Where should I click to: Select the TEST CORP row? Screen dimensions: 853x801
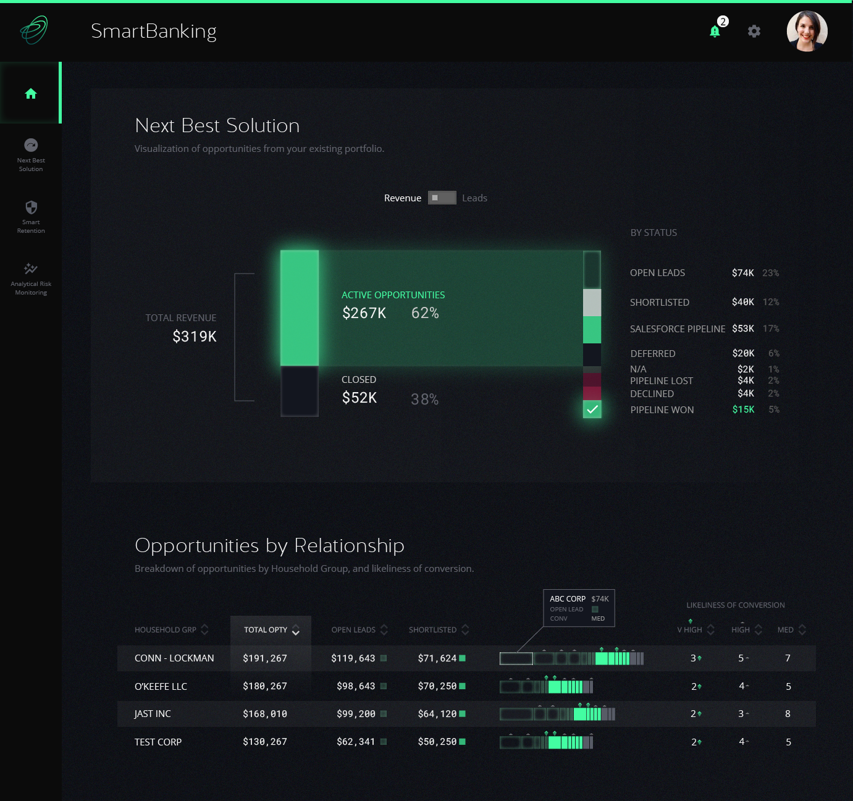(466, 742)
